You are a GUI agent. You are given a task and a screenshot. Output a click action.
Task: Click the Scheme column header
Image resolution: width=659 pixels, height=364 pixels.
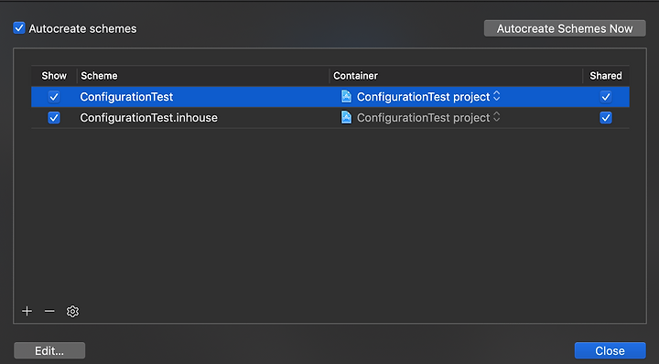(203, 76)
